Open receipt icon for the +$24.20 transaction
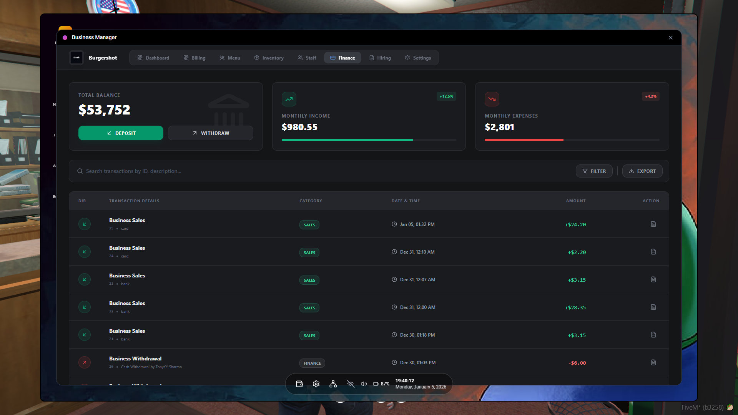Viewport: 738px width, 415px height. [653, 224]
